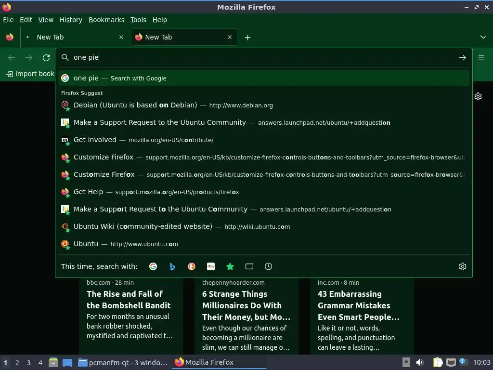
Task: Switch to workspace 4 in taskbar
Action: (40, 363)
